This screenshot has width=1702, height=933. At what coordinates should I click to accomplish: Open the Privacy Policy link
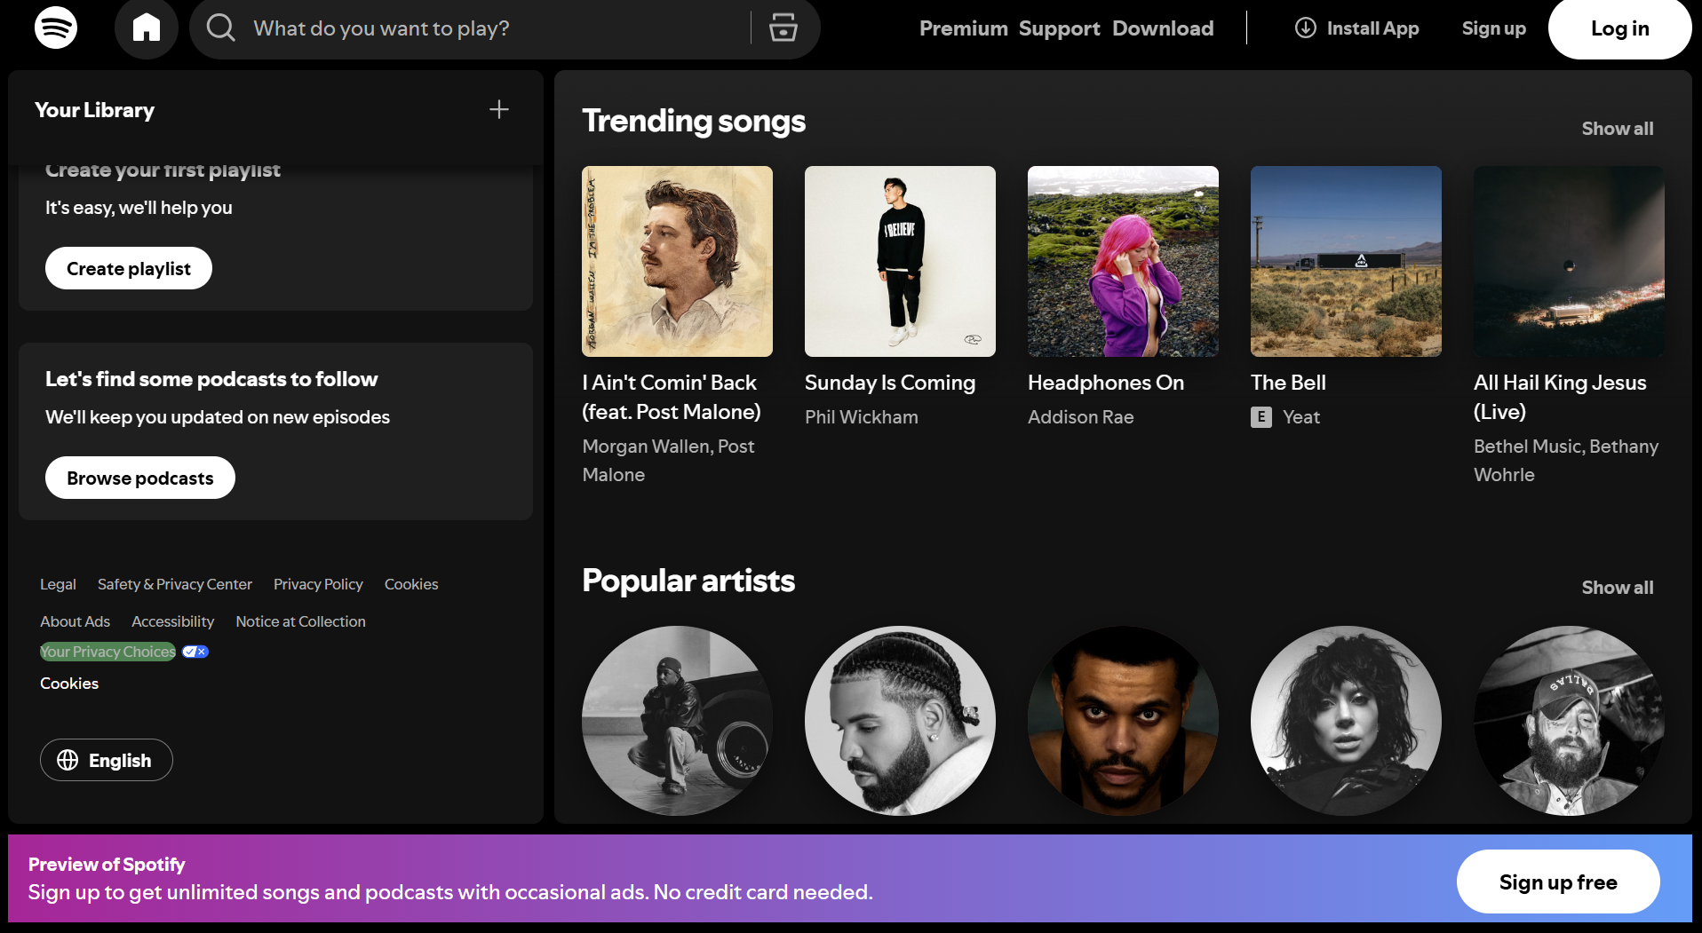point(318,584)
